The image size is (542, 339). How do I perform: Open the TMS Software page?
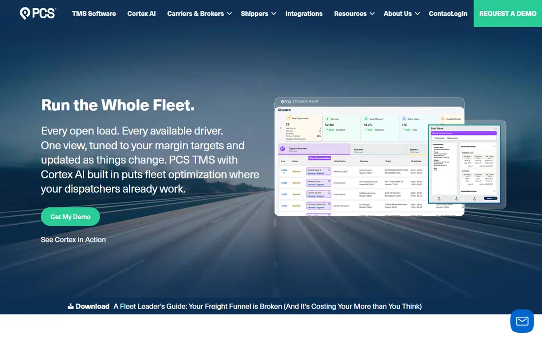tap(94, 14)
